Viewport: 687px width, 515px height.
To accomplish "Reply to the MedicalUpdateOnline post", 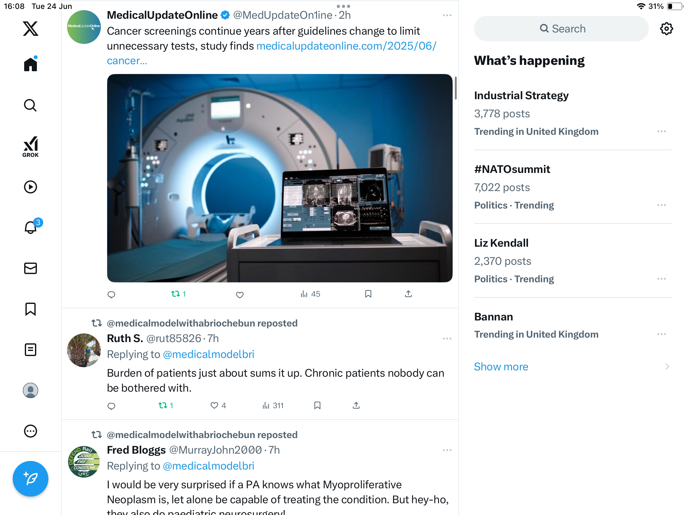I will (x=111, y=294).
